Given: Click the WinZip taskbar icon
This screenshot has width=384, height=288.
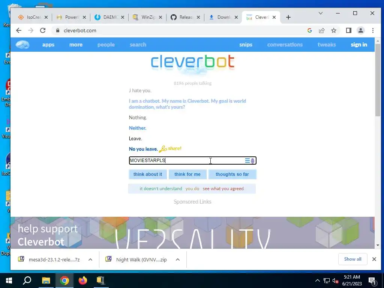Looking at the screenshot, I should (100, 280).
